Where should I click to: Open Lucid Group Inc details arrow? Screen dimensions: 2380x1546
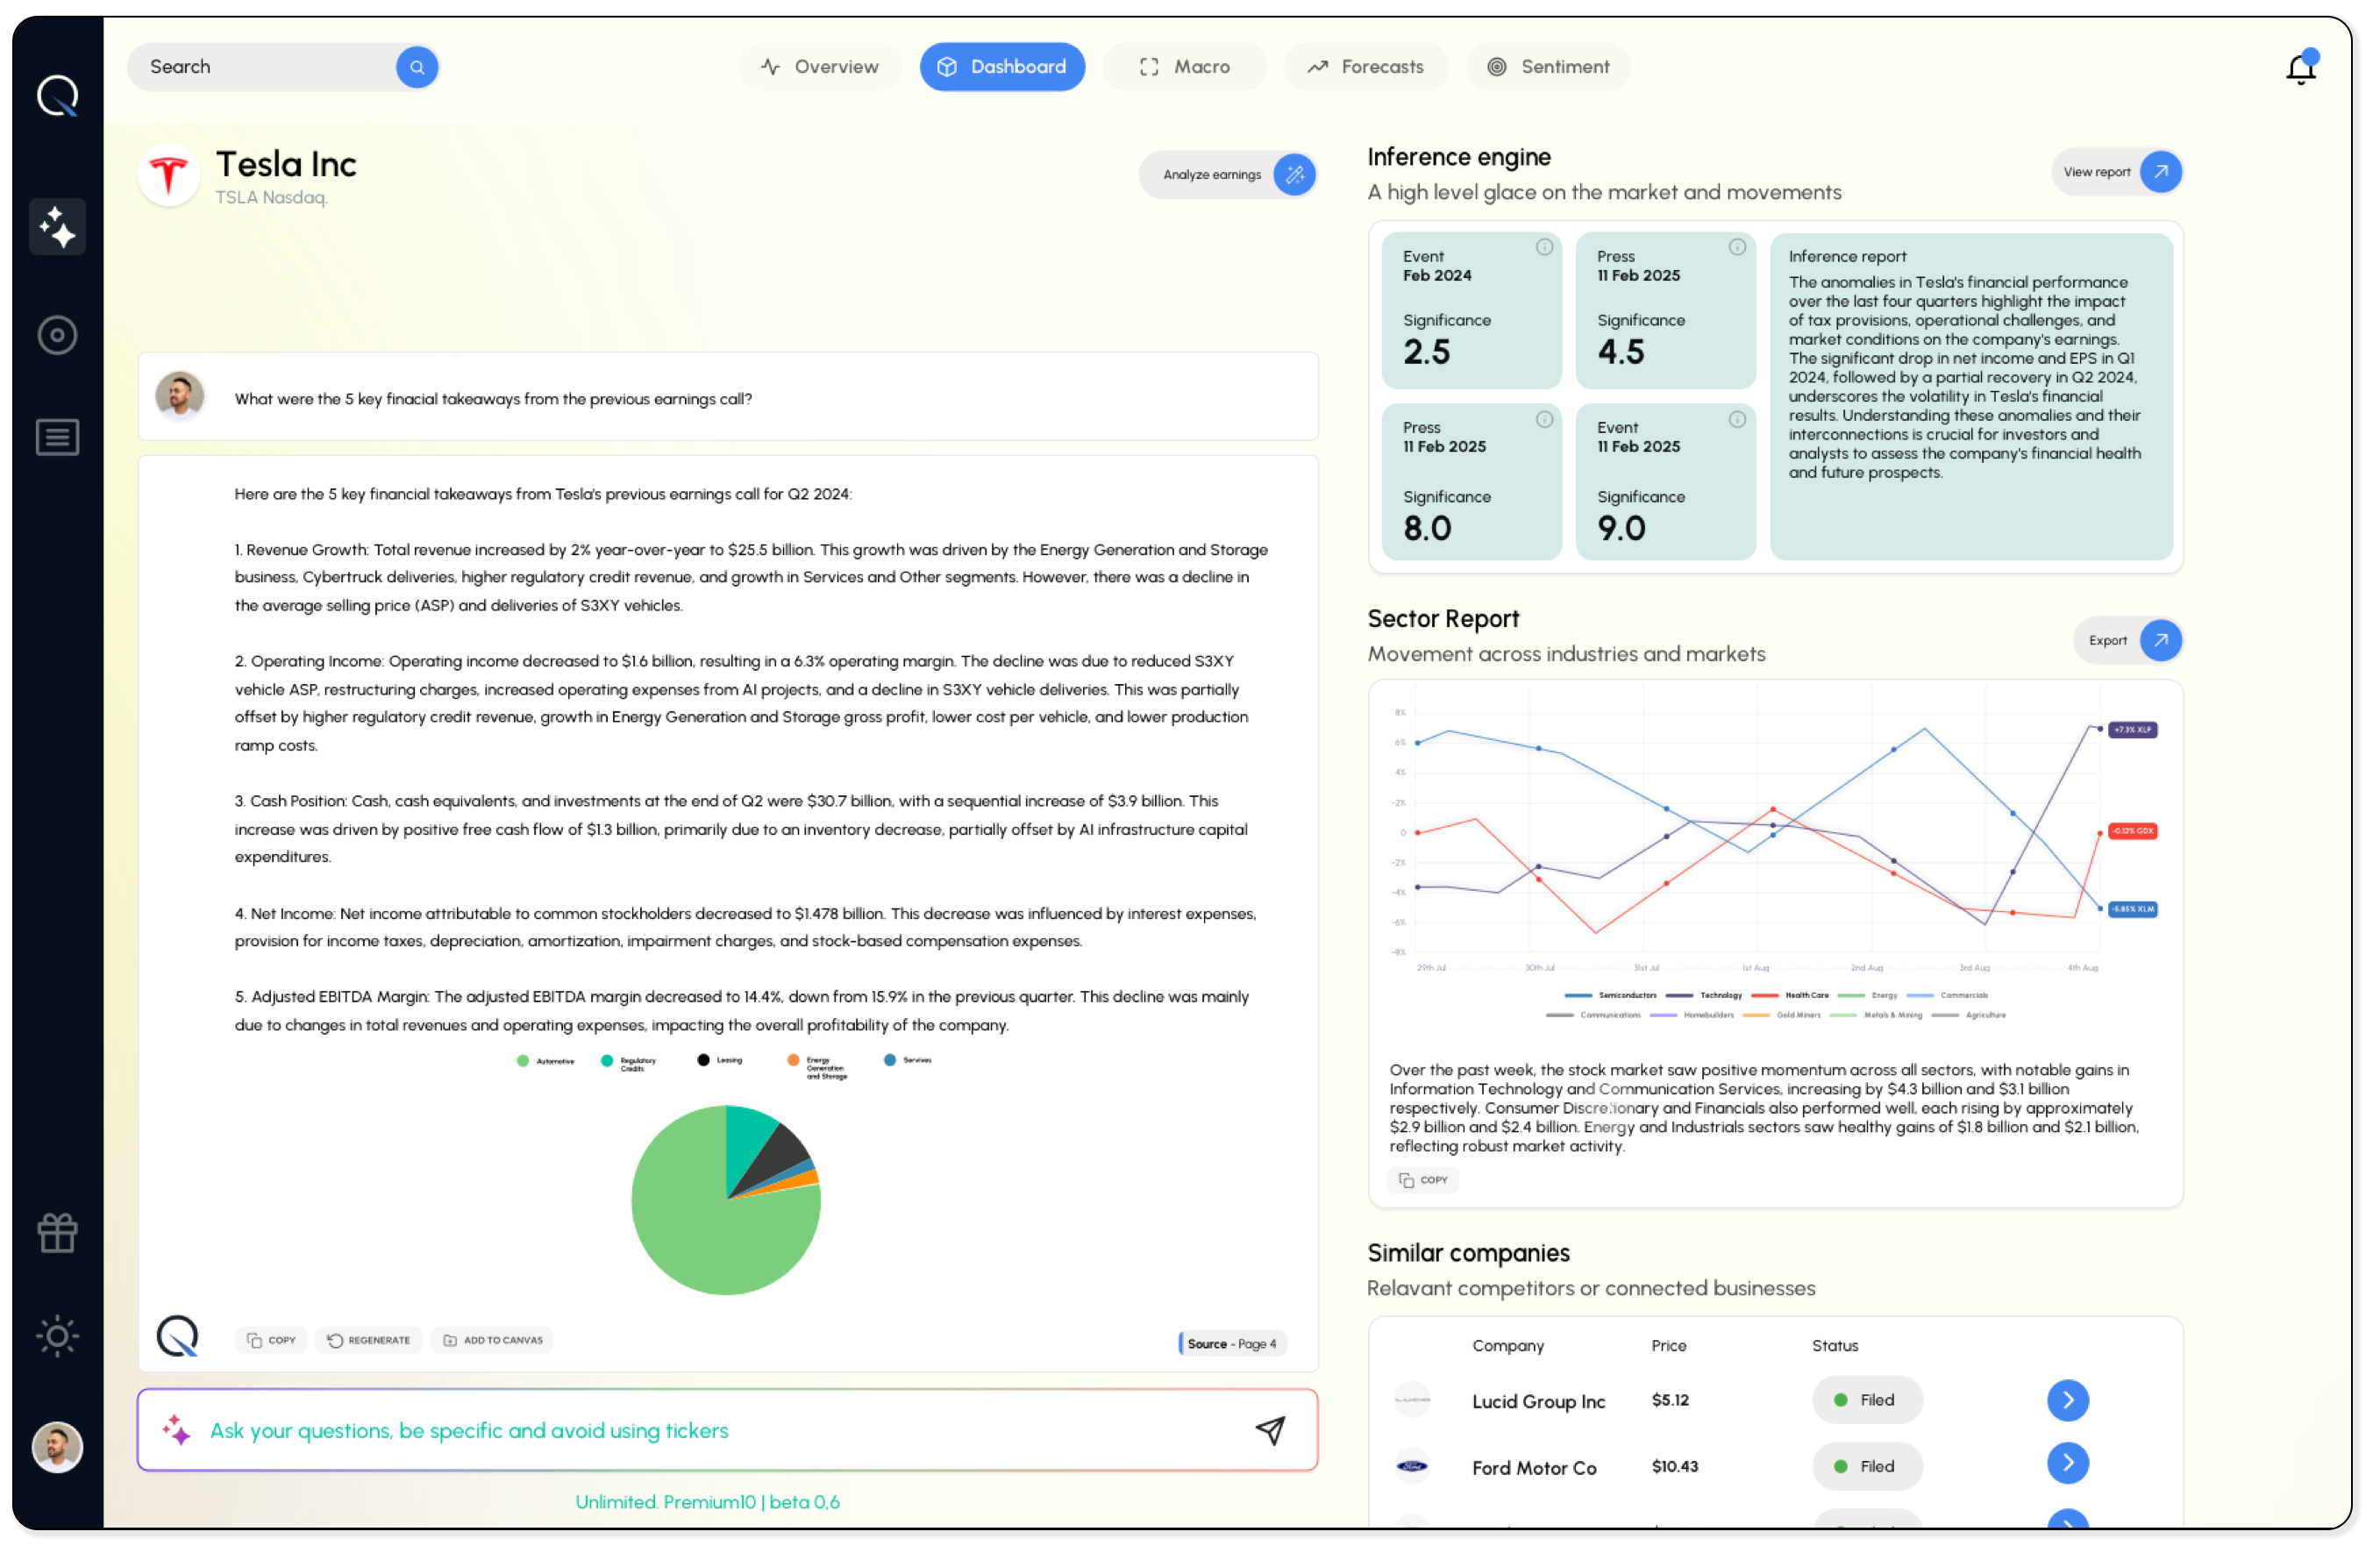(2070, 1401)
